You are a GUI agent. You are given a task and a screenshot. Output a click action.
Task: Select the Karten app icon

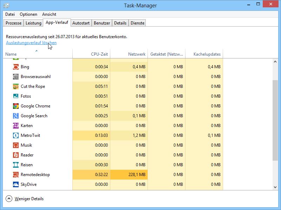point(16,126)
